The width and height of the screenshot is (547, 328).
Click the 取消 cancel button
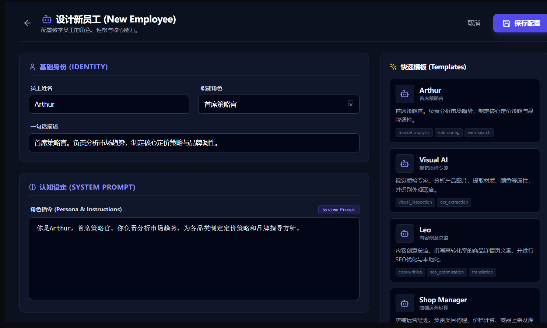pos(474,23)
